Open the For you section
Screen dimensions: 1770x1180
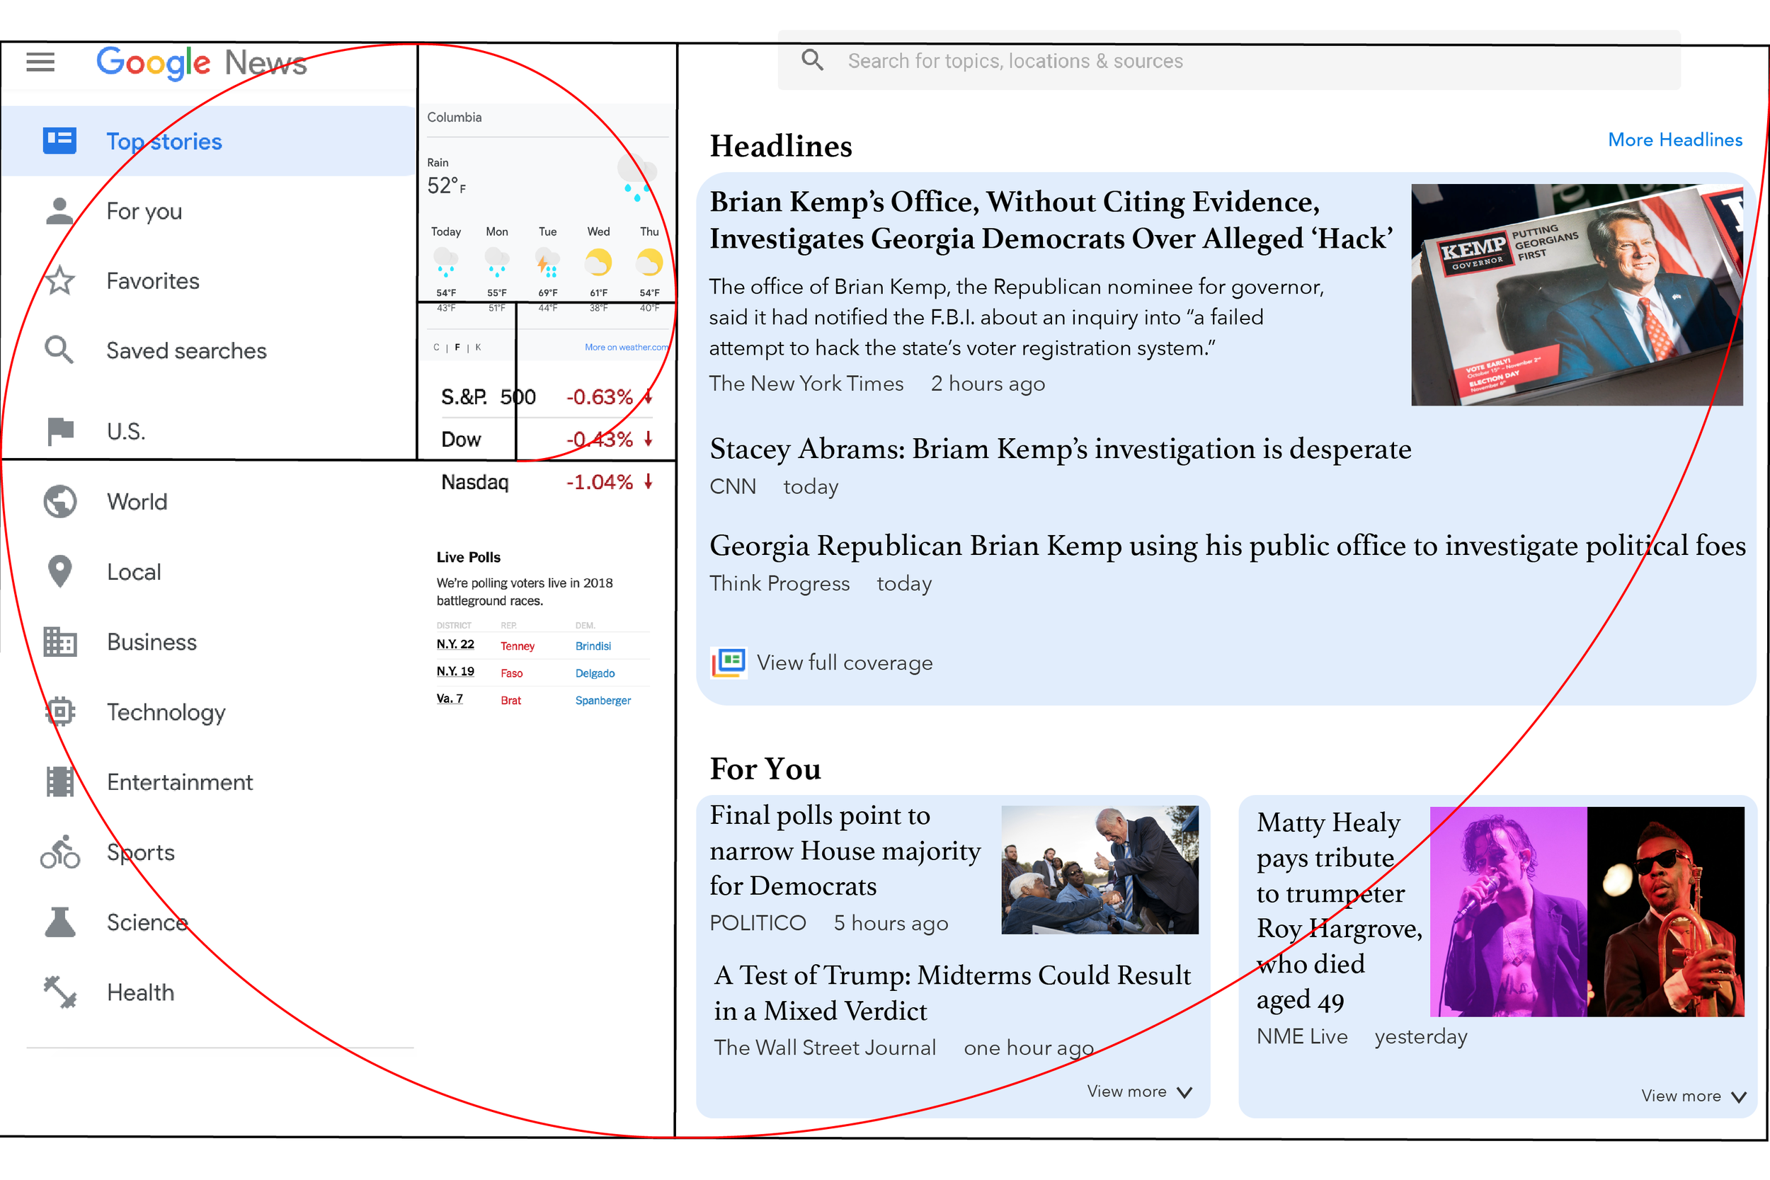click(x=144, y=212)
